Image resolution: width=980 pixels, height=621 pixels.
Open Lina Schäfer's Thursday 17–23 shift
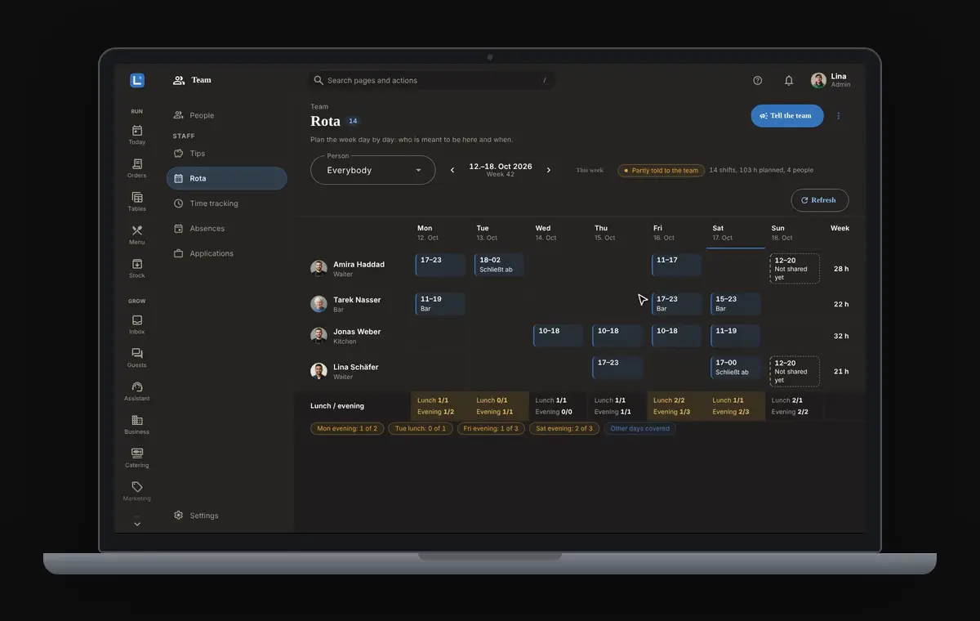point(617,368)
